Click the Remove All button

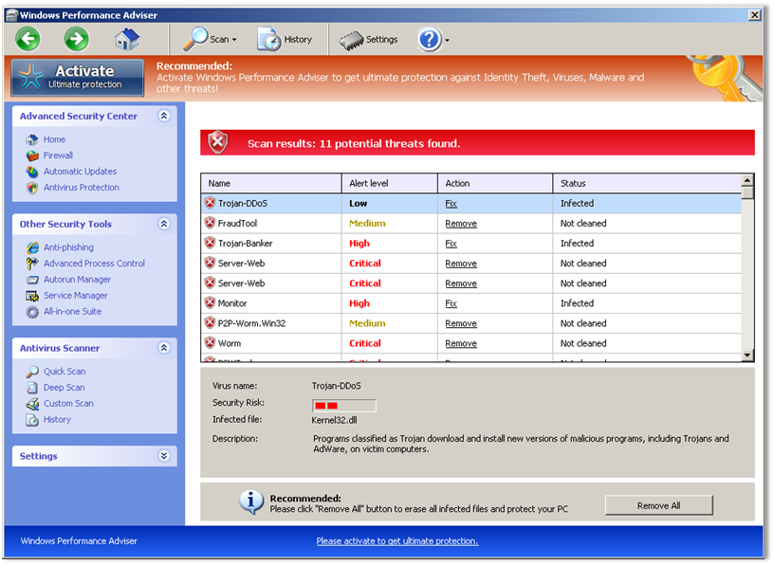pos(658,505)
